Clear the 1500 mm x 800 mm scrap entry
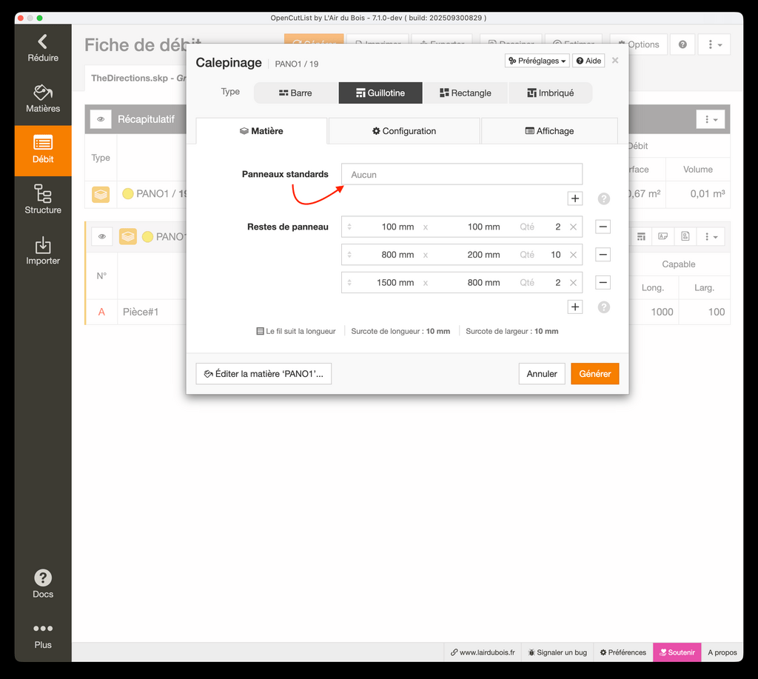Viewport: 758px width, 679px height. click(x=573, y=283)
